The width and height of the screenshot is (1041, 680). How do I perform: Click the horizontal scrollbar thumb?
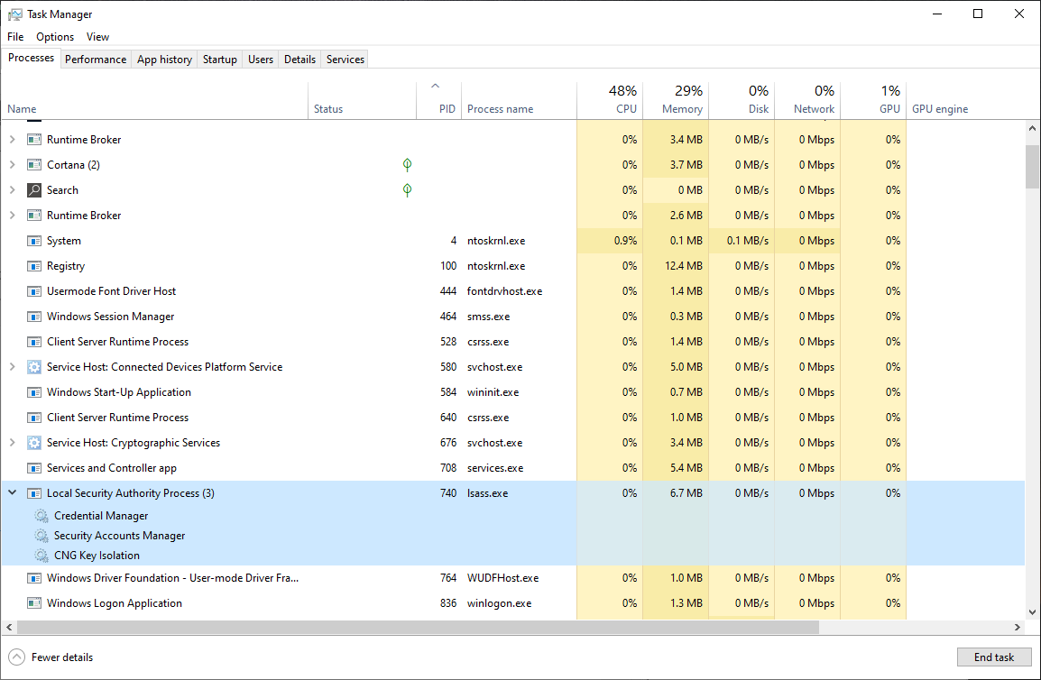pyautogui.click(x=419, y=627)
